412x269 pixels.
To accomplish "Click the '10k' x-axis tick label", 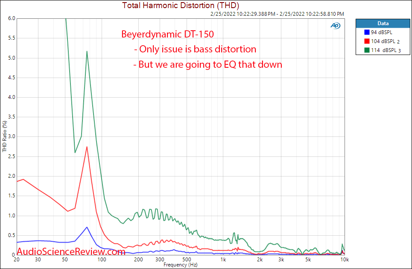I will coord(345,260).
